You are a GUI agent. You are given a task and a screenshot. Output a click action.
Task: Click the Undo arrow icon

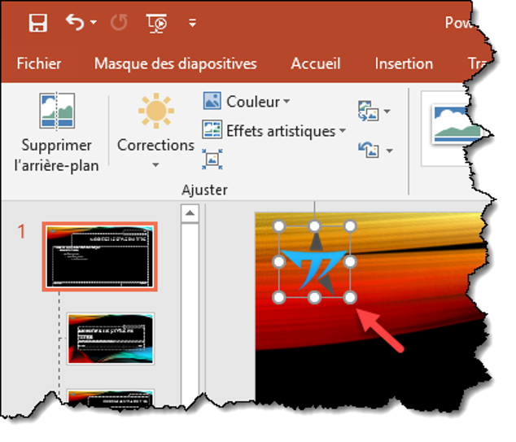tap(75, 22)
